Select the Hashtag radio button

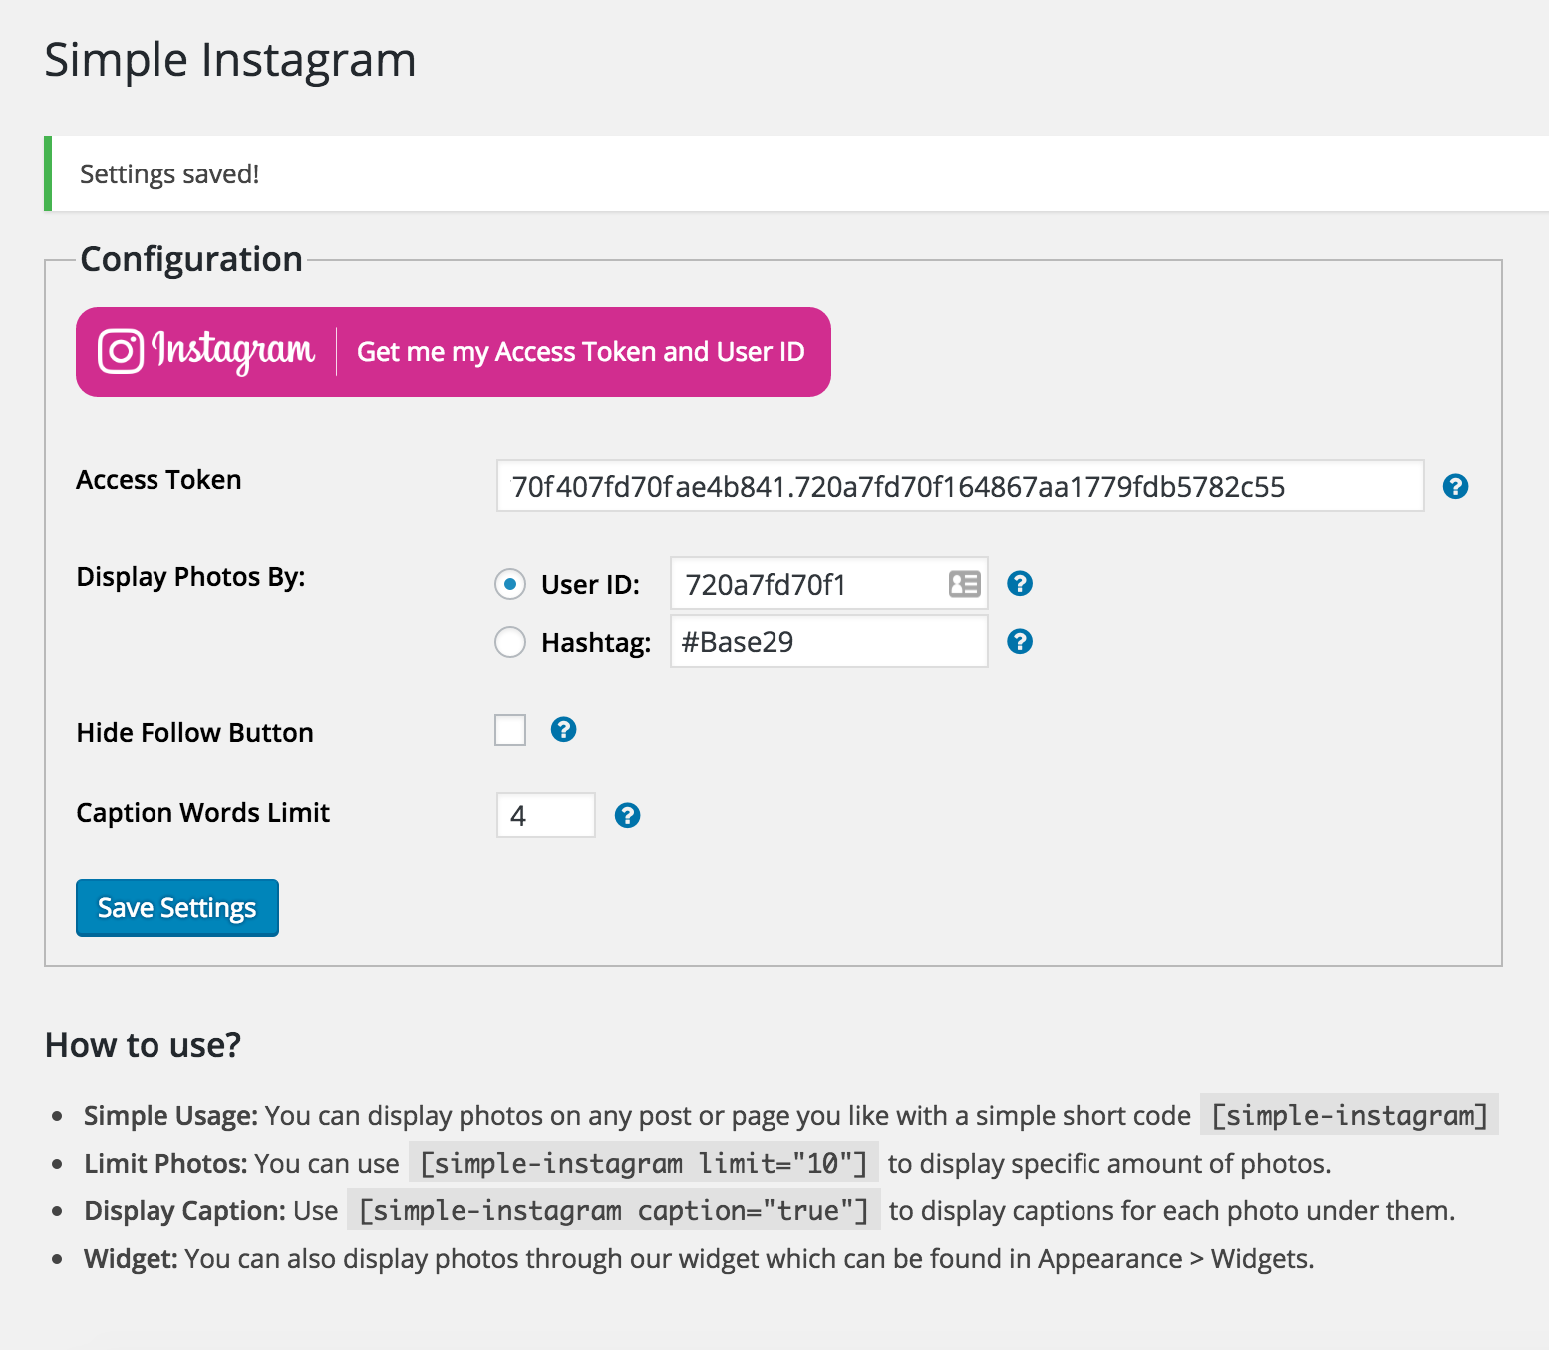(510, 642)
